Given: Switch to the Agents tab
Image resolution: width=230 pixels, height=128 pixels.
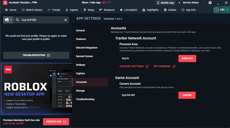Looking at the screenshot, I should pos(72,10).
